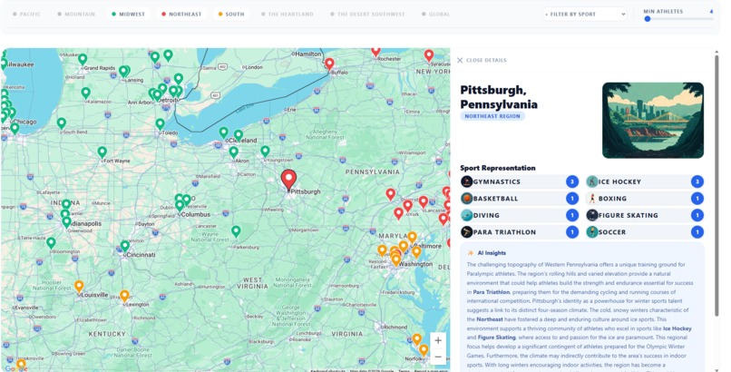Select the green pin at Akron
This screenshot has width=731, height=372.
(234, 152)
